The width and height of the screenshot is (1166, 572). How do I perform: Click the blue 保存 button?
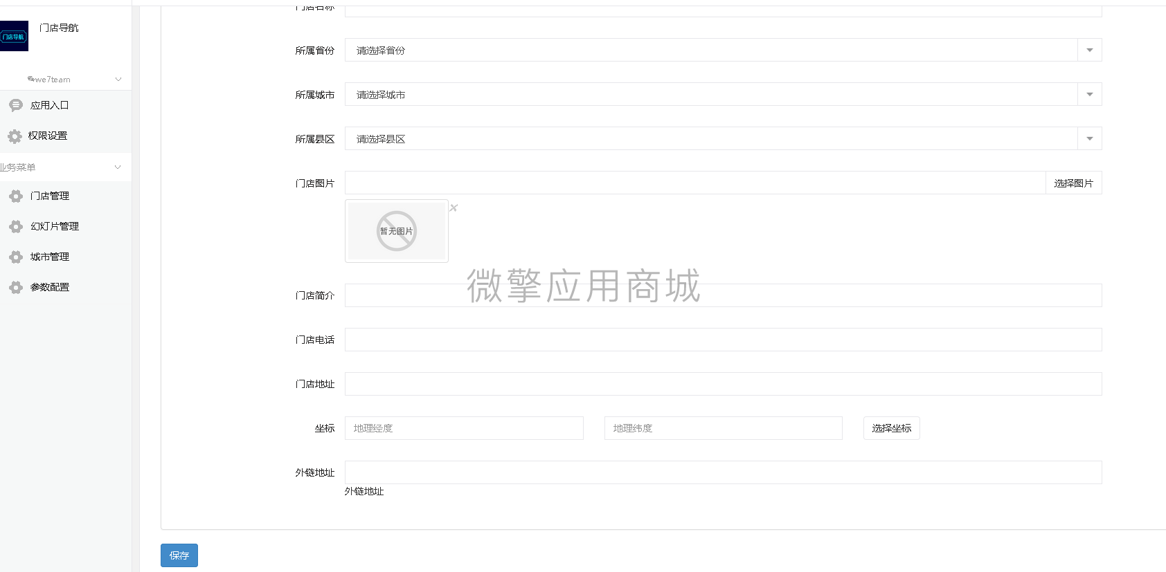179,555
